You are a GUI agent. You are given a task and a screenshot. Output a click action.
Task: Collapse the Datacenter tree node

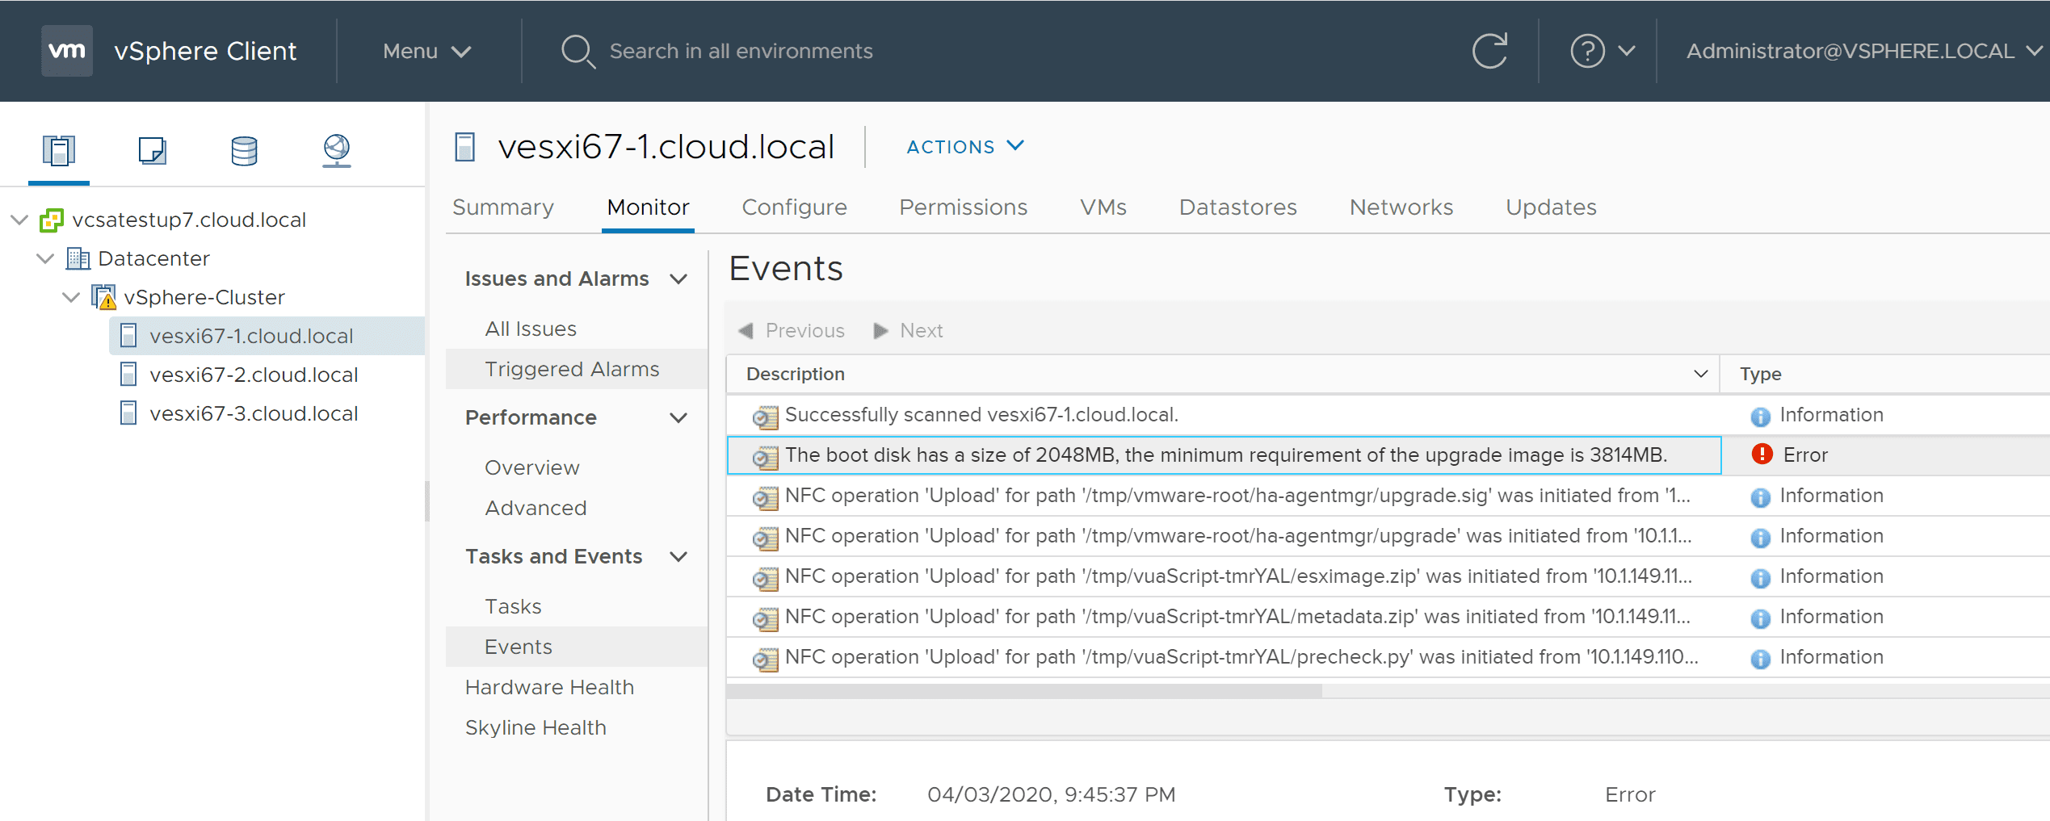45,258
